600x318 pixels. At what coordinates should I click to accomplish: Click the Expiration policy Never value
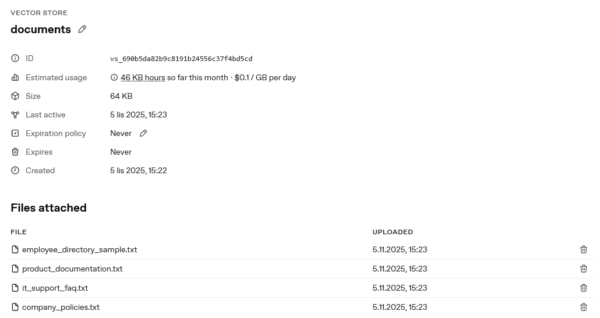tap(121, 133)
